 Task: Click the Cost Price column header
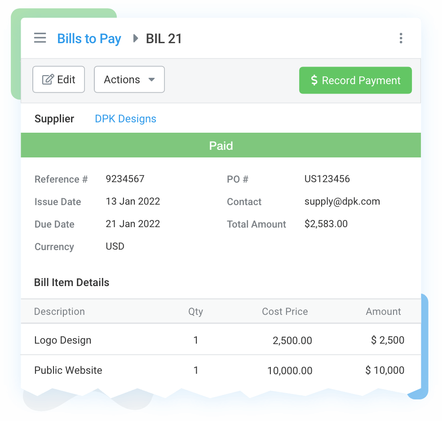click(285, 311)
